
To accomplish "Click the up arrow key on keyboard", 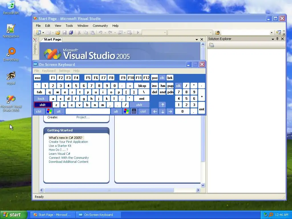I will tap(163, 105).
